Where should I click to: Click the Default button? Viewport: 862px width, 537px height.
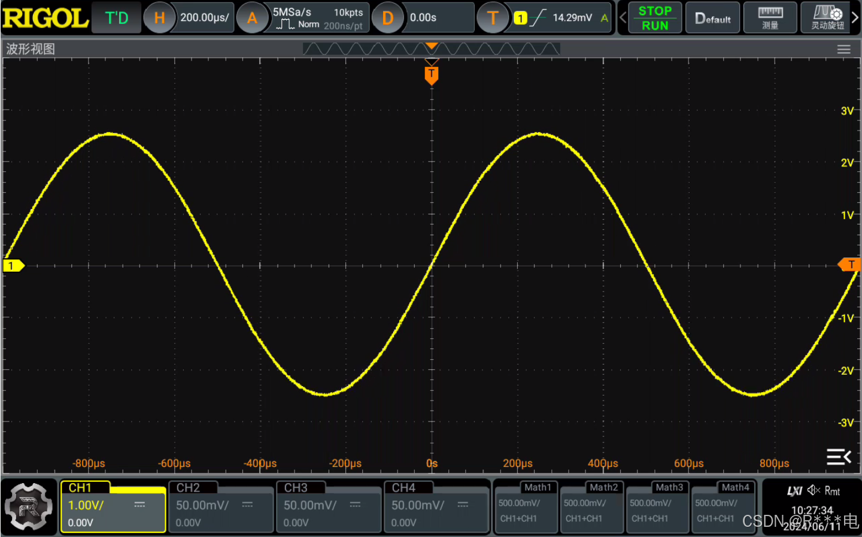point(712,18)
